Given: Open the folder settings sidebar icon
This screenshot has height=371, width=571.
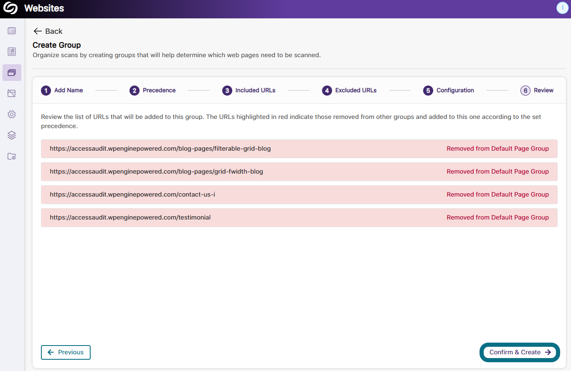Looking at the screenshot, I should 12,156.
